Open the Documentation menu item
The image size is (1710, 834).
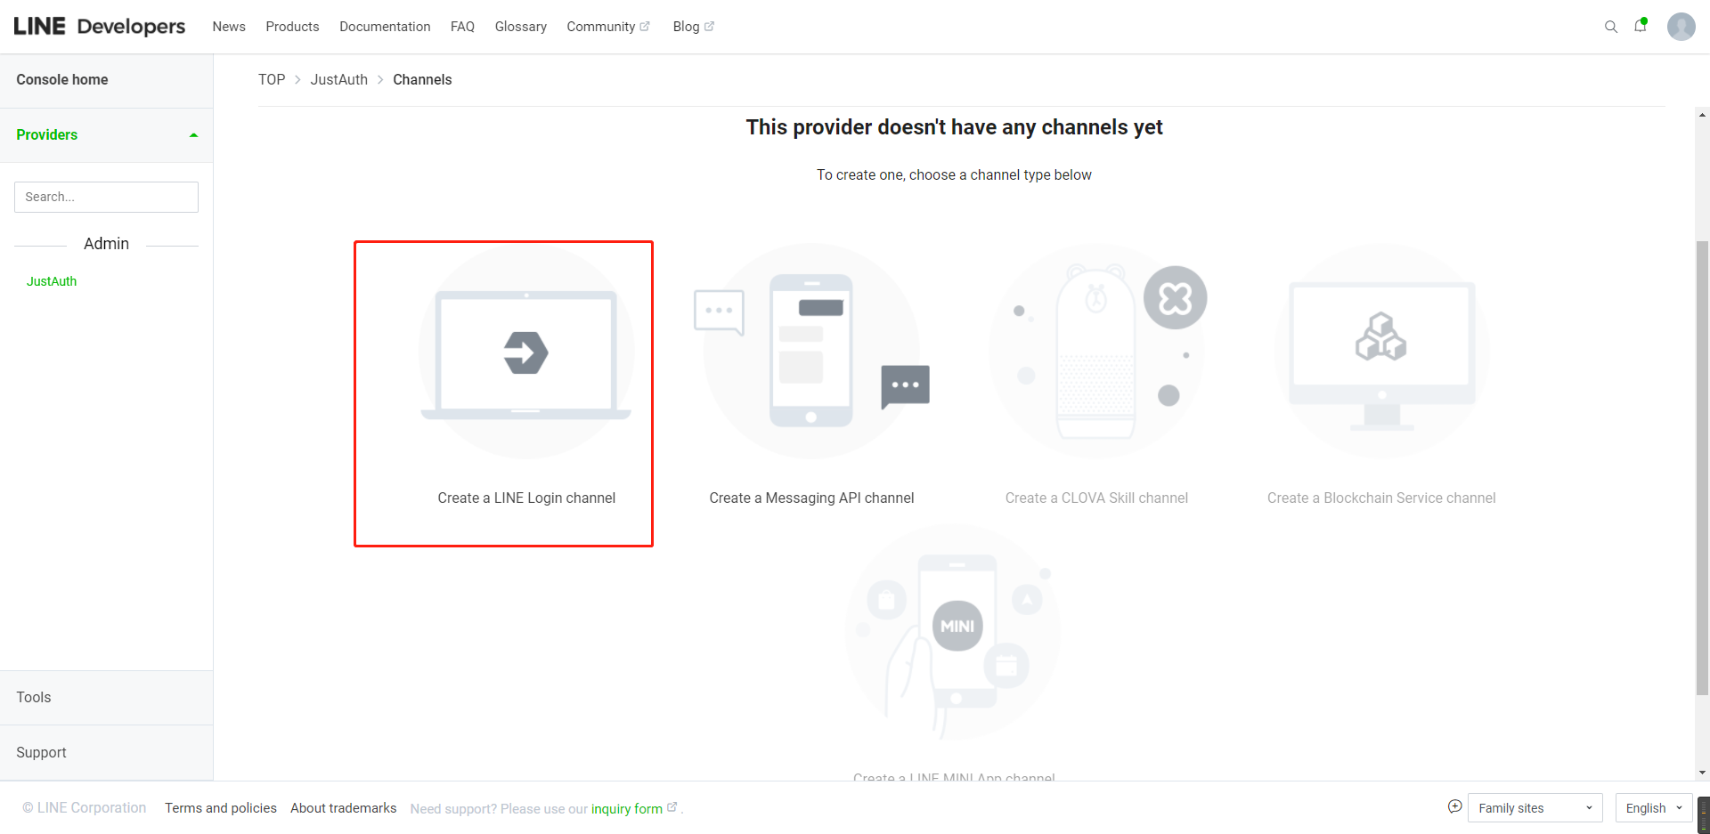(385, 27)
